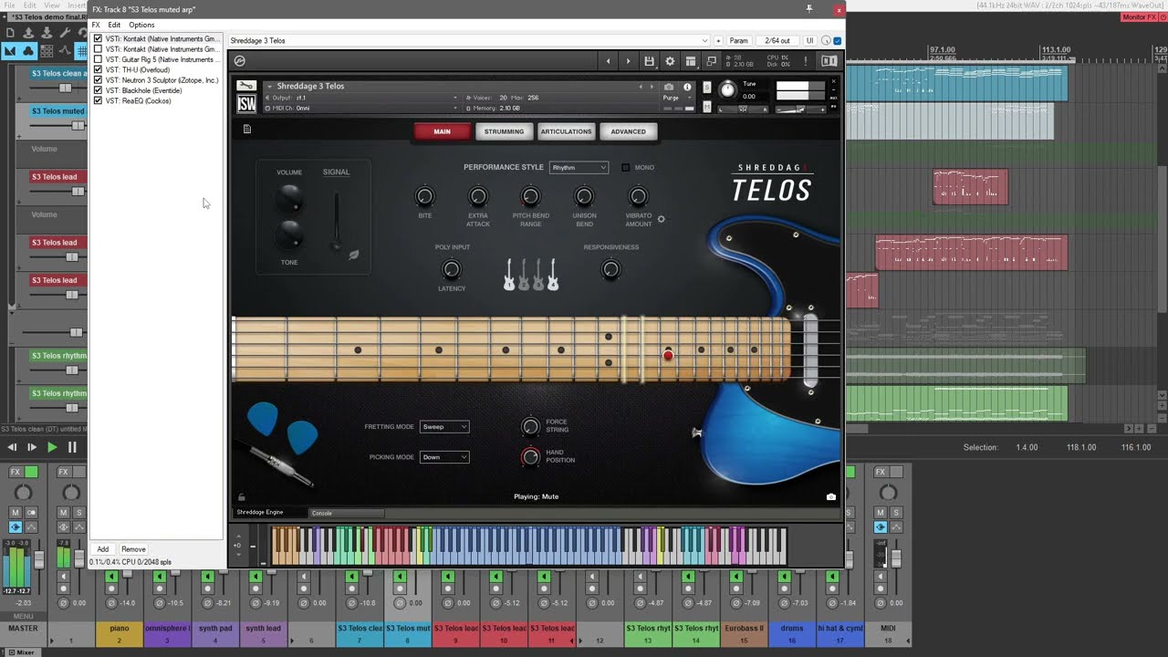
Task: Open the Performance Style Rhythm dropdown
Action: click(579, 168)
